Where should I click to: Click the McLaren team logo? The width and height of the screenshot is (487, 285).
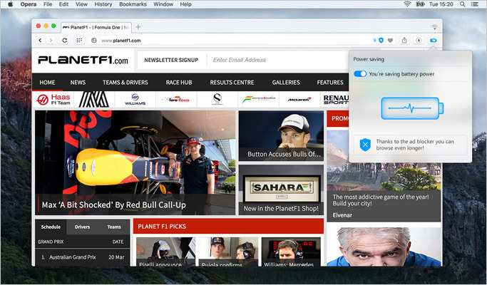point(299,99)
